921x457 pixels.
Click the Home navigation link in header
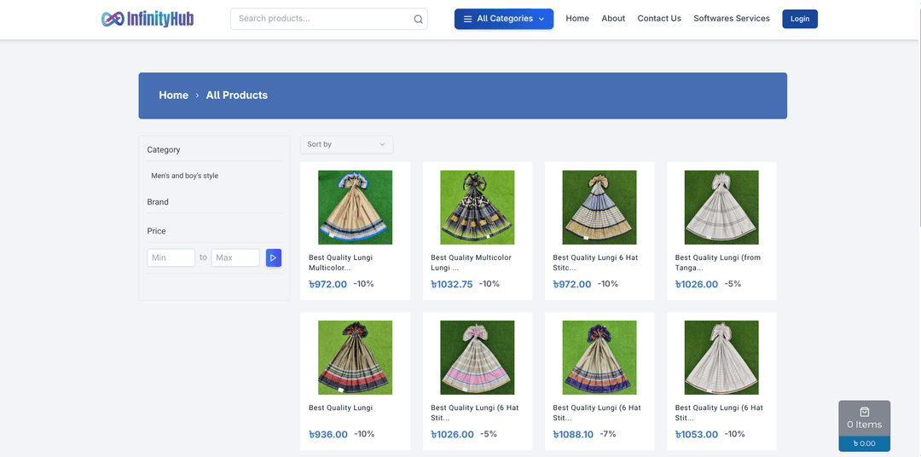coord(577,19)
